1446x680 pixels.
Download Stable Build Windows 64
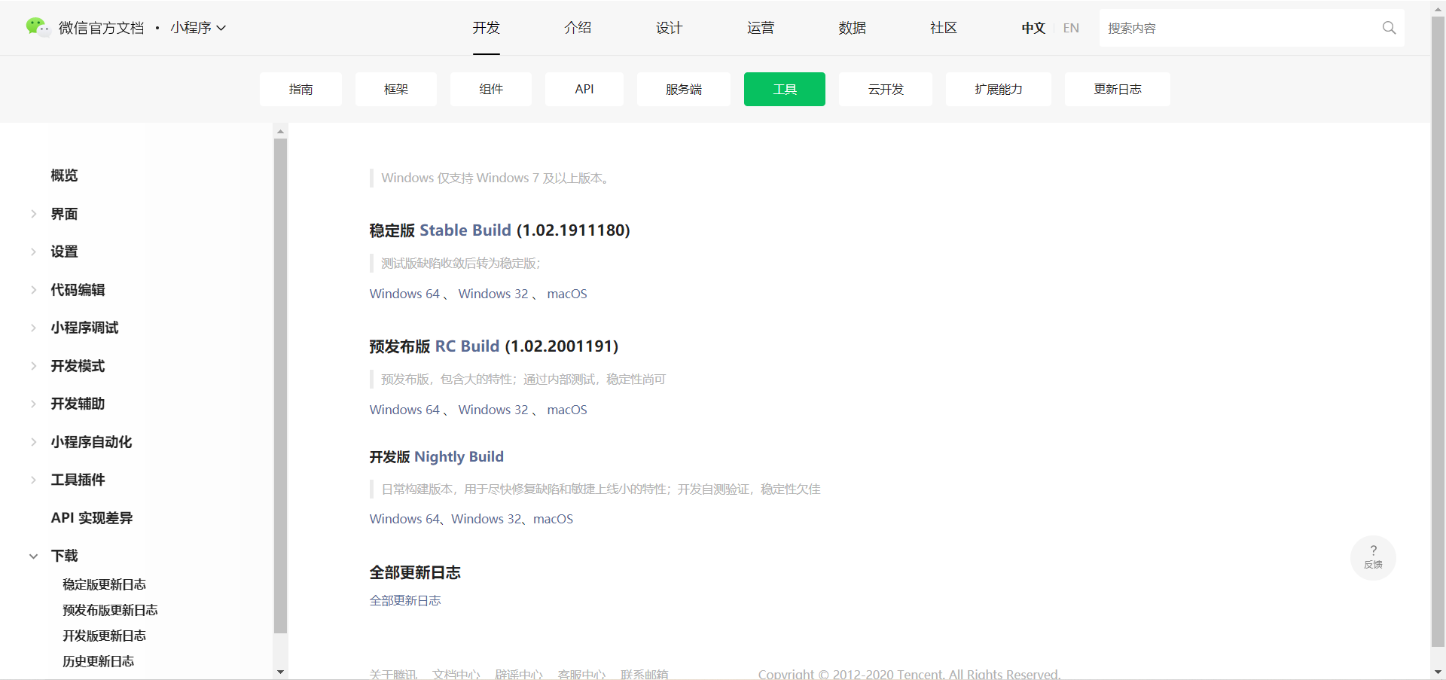pyautogui.click(x=404, y=294)
